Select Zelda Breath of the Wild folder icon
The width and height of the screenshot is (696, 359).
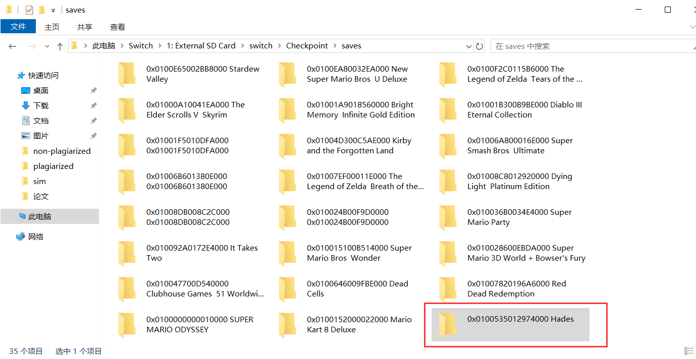point(287,182)
